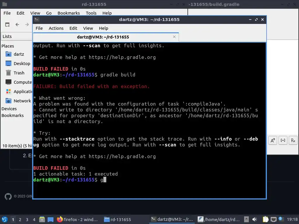Close the terminal tab with X
The image size is (299, 224).
click(174, 37)
